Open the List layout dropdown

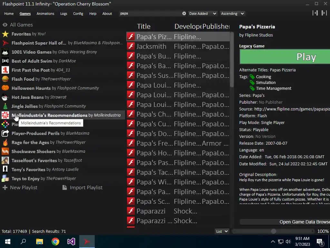[222, 231]
